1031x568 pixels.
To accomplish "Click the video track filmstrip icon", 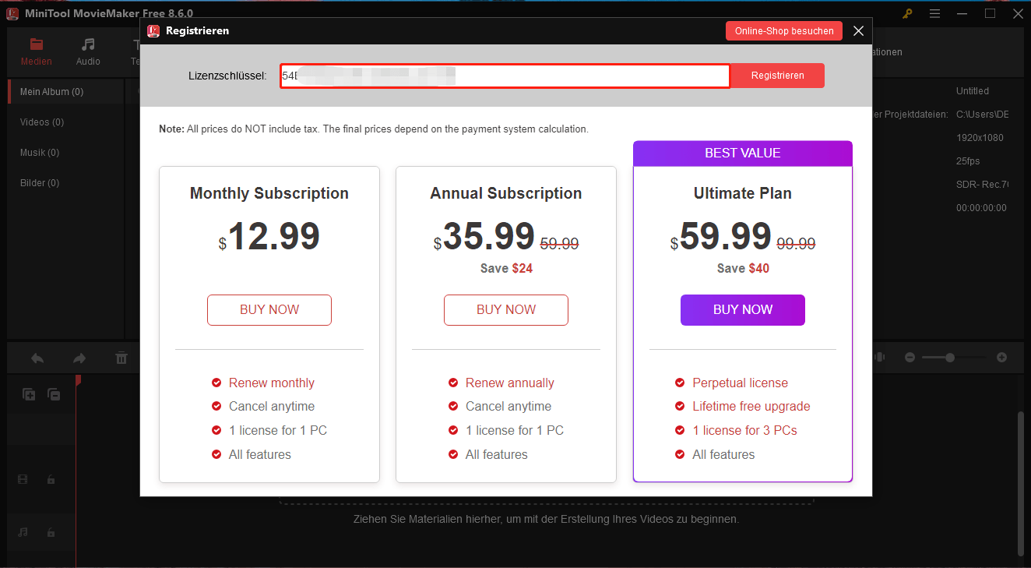I will 23,480.
